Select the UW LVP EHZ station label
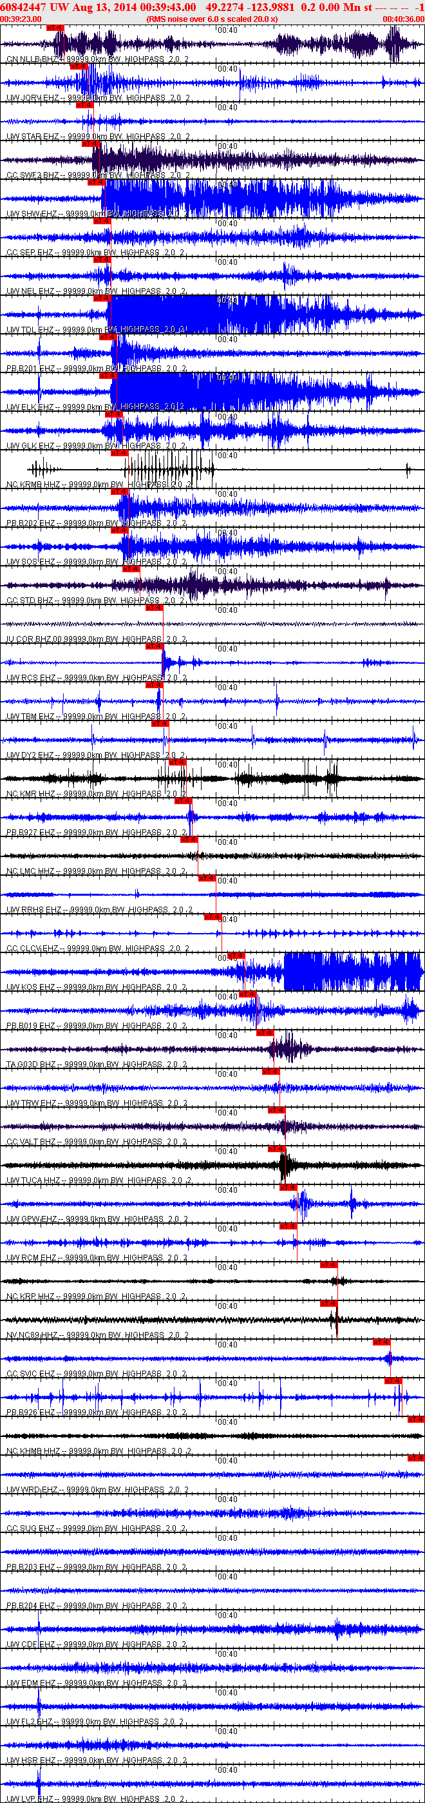The height and width of the screenshot is (1803, 425). [95, 1798]
